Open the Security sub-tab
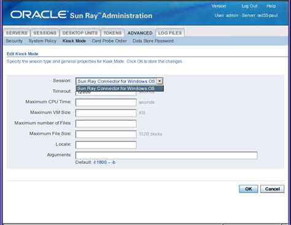The width and height of the screenshot is (291, 225). point(14,41)
